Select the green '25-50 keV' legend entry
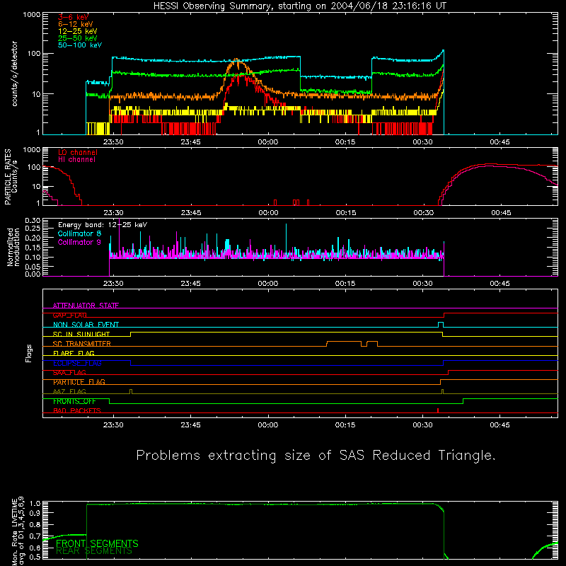566x566 pixels. click(x=78, y=38)
